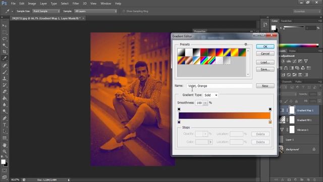Click OK in Gradient Editor
The width and height of the screenshot is (323, 182).
click(265, 47)
